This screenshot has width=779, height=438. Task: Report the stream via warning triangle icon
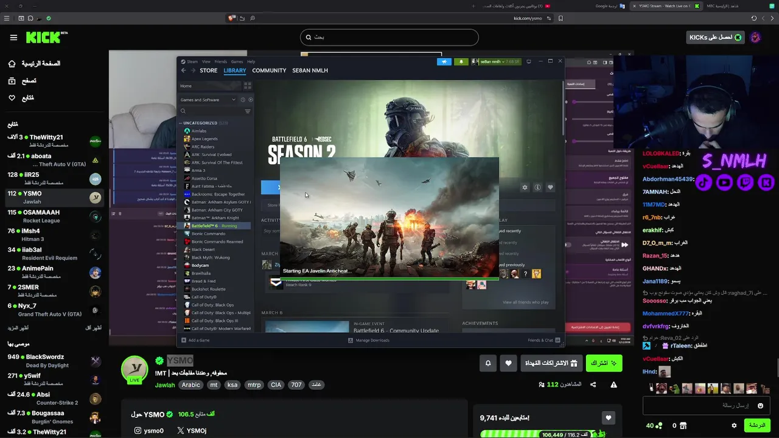coord(613,384)
